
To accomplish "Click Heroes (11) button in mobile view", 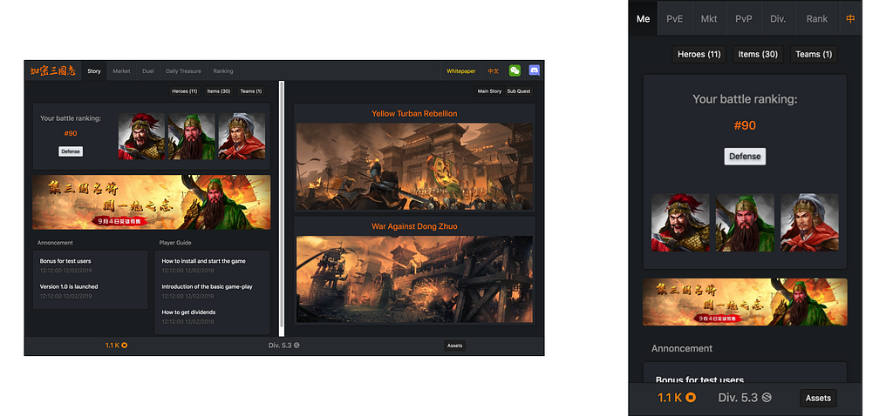I will (699, 55).
